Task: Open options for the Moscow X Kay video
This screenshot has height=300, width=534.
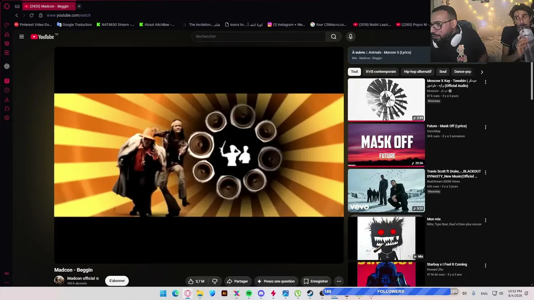Action: 485,82
